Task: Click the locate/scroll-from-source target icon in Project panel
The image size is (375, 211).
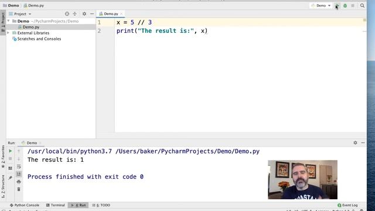Action: pos(67,14)
